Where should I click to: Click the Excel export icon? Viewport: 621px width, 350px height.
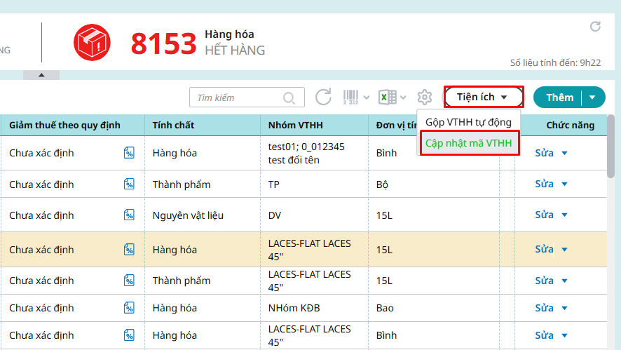tap(388, 97)
